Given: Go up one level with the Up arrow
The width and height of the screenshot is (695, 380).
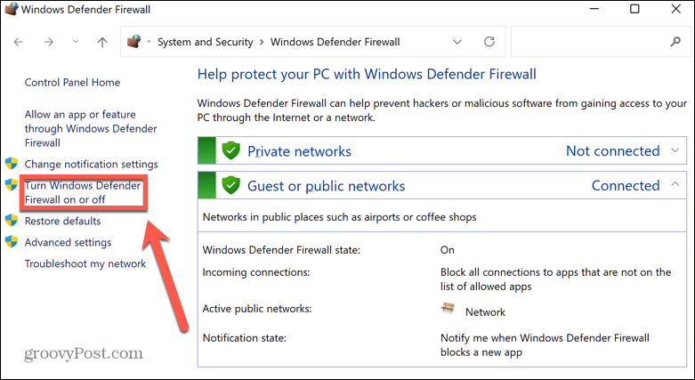Looking at the screenshot, I should click(x=102, y=42).
